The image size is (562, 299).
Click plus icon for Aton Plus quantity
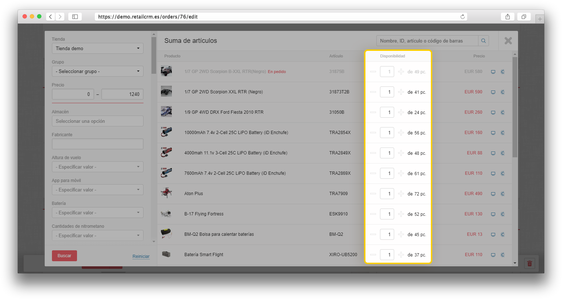tap(401, 194)
